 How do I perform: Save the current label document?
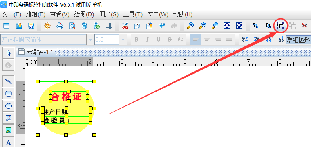coord(31,26)
